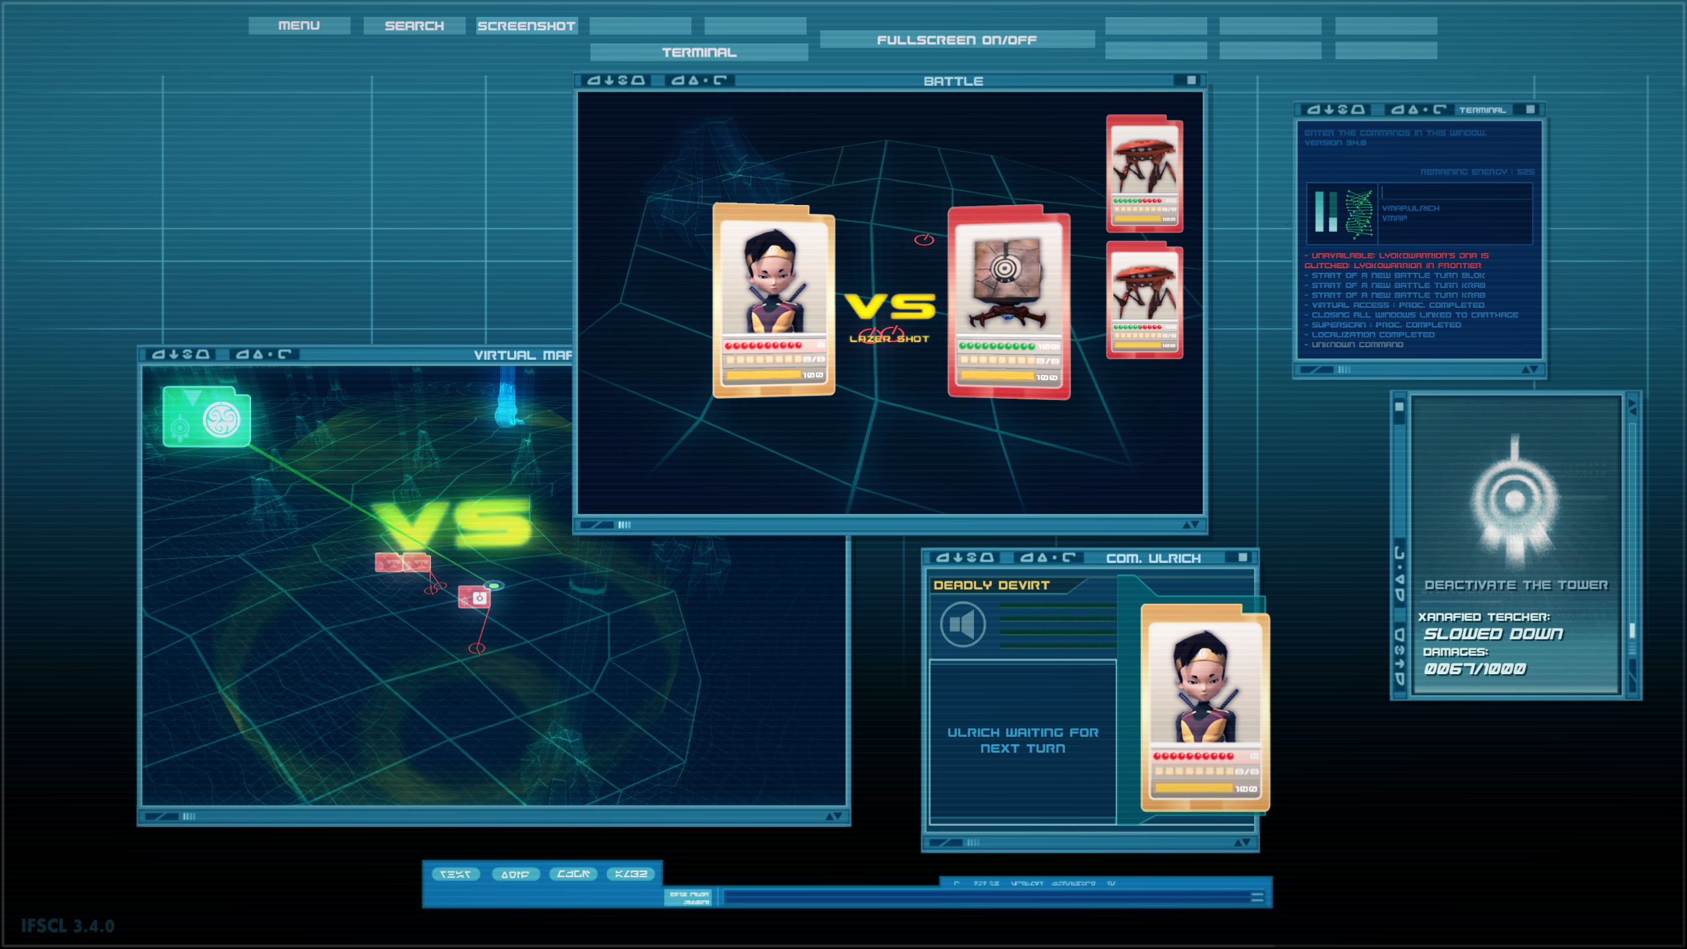
Task: Click the large VS indicator on the Virtual Map
Action: point(453,523)
